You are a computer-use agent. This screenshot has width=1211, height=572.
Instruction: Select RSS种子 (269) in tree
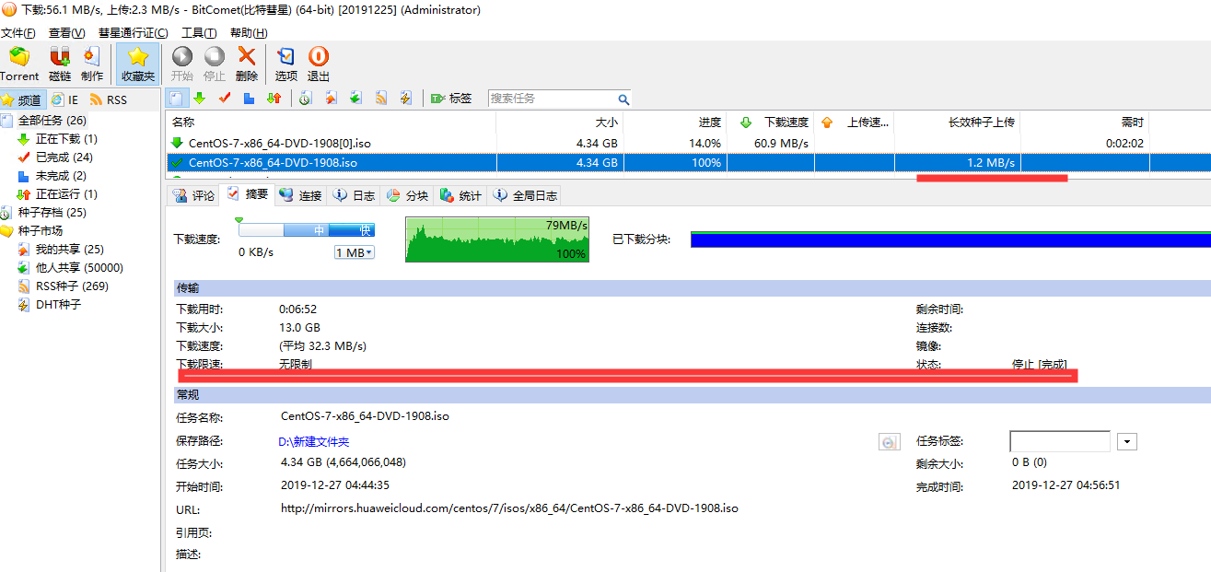[72, 286]
